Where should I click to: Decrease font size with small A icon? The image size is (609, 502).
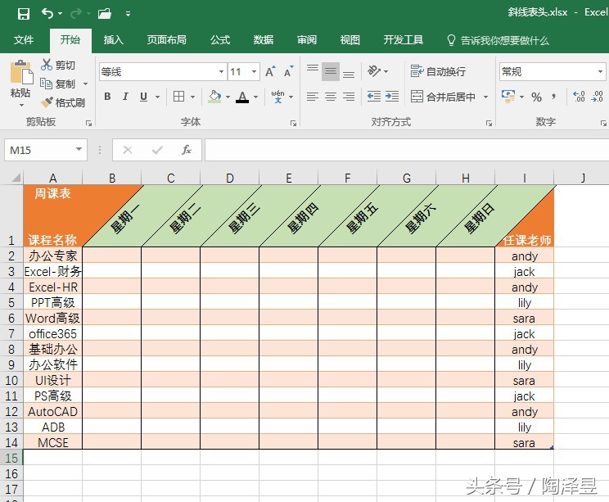289,71
